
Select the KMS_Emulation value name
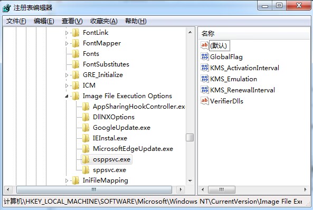233,79
